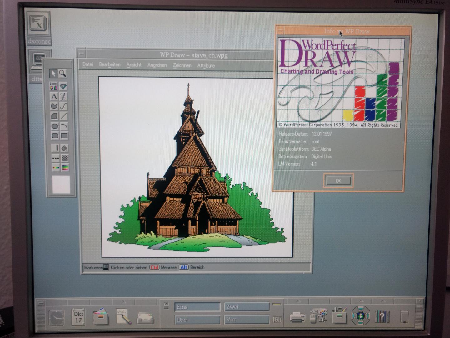Choose the freehand pencil drawing tool
Screen dimensions: 450x338
tap(63, 96)
